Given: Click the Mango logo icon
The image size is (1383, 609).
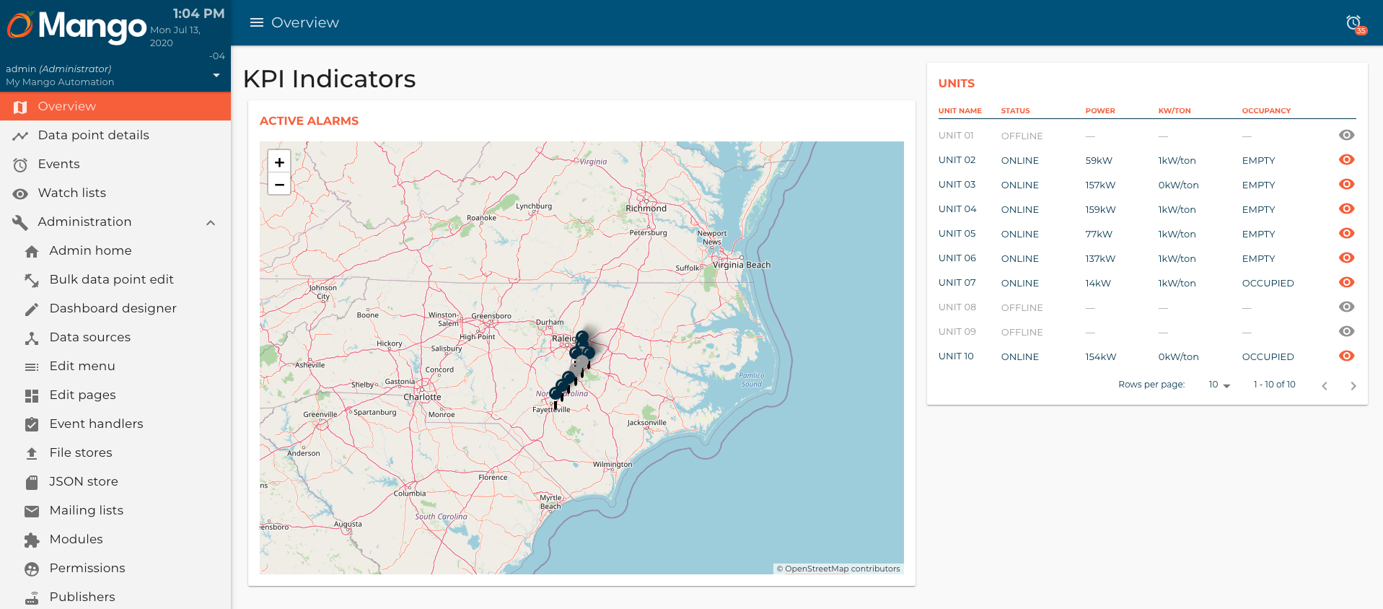Looking at the screenshot, I should click(x=20, y=25).
